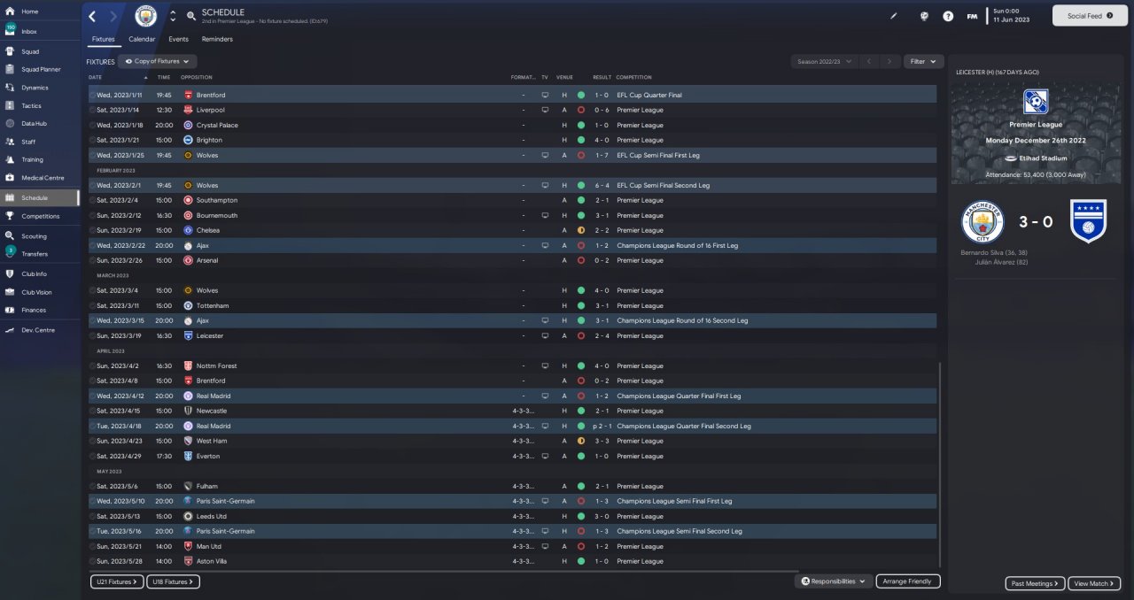This screenshot has height=600, width=1134.
Task: Click the Arrange Friendly button
Action: click(908, 581)
